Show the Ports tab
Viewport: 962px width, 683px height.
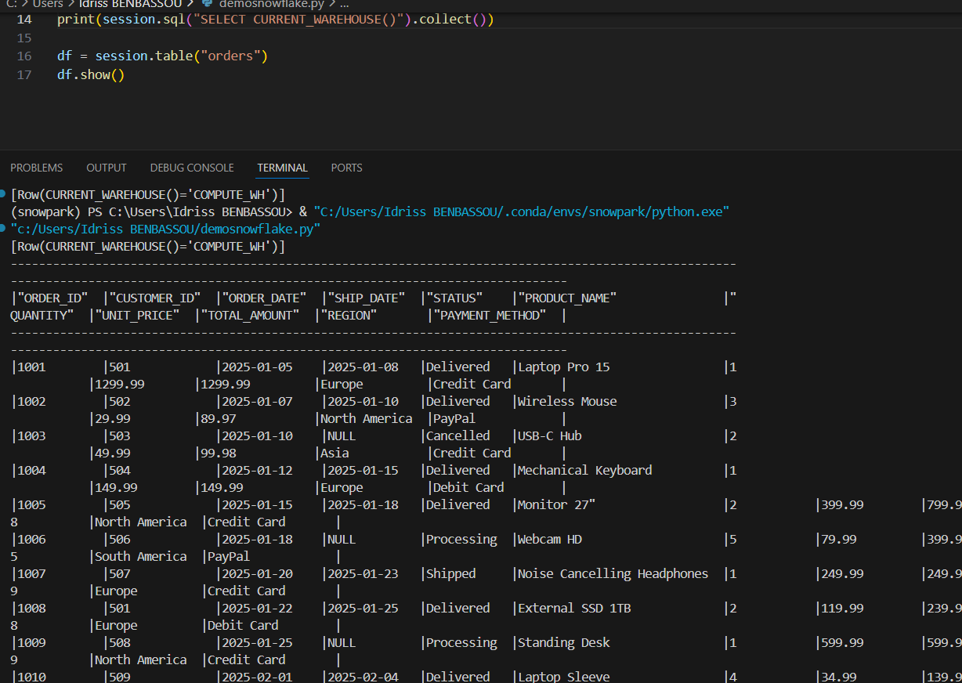[346, 168]
